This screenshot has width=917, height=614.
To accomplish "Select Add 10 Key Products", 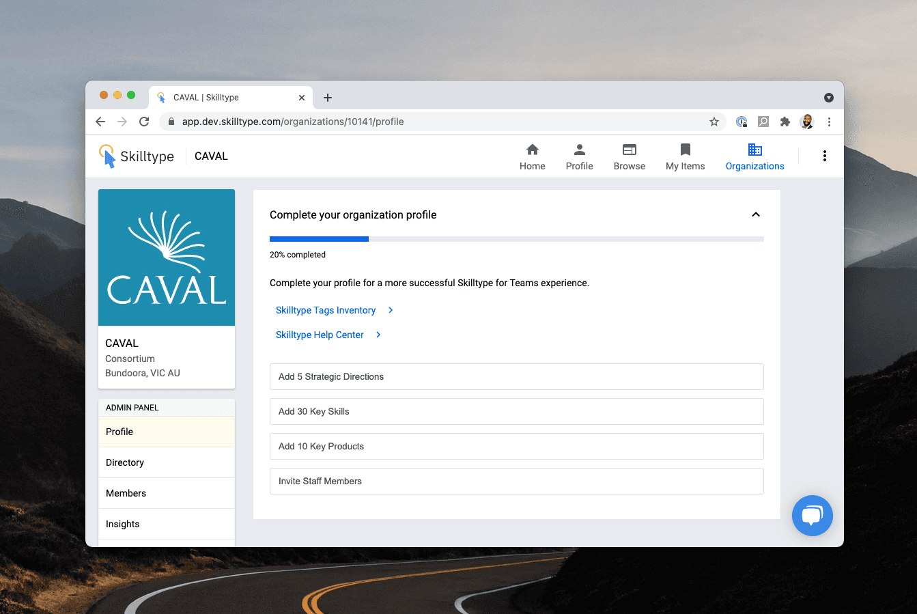I will click(517, 446).
